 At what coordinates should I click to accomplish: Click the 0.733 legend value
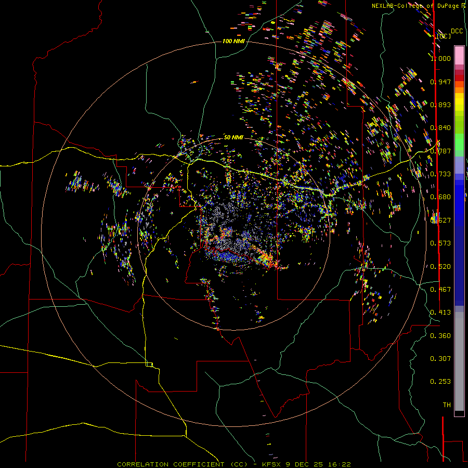pyautogui.click(x=440, y=174)
